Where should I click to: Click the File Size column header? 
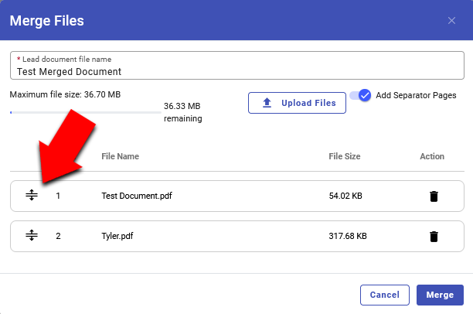[x=344, y=156]
